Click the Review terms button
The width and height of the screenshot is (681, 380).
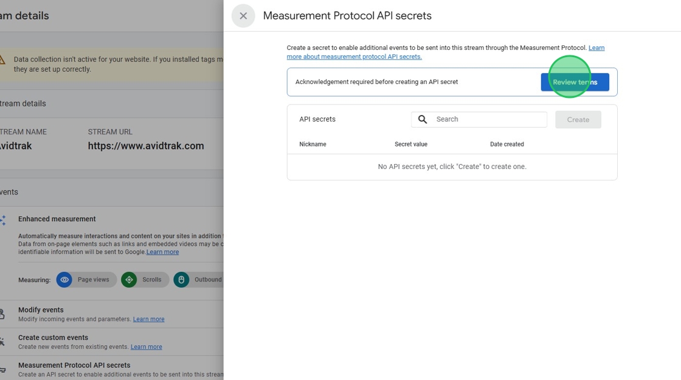[x=575, y=82]
